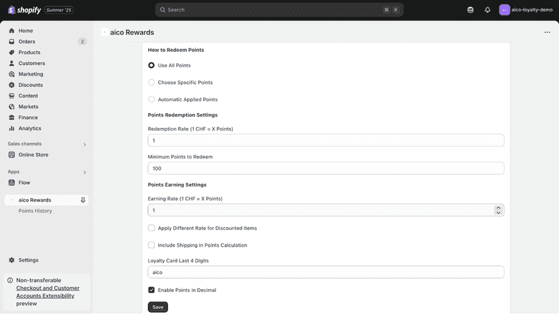Expand Sales channels section chevron
Screen dimensions: 559x314
click(x=84, y=145)
